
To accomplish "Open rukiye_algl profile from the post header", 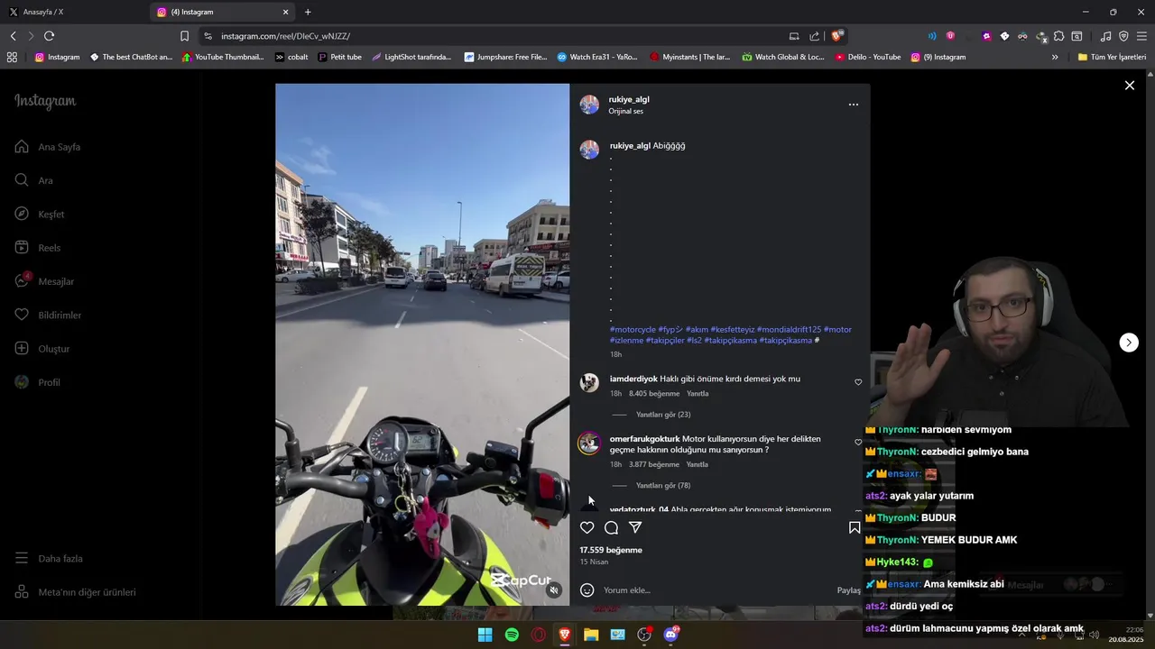I will tap(629, 99).
